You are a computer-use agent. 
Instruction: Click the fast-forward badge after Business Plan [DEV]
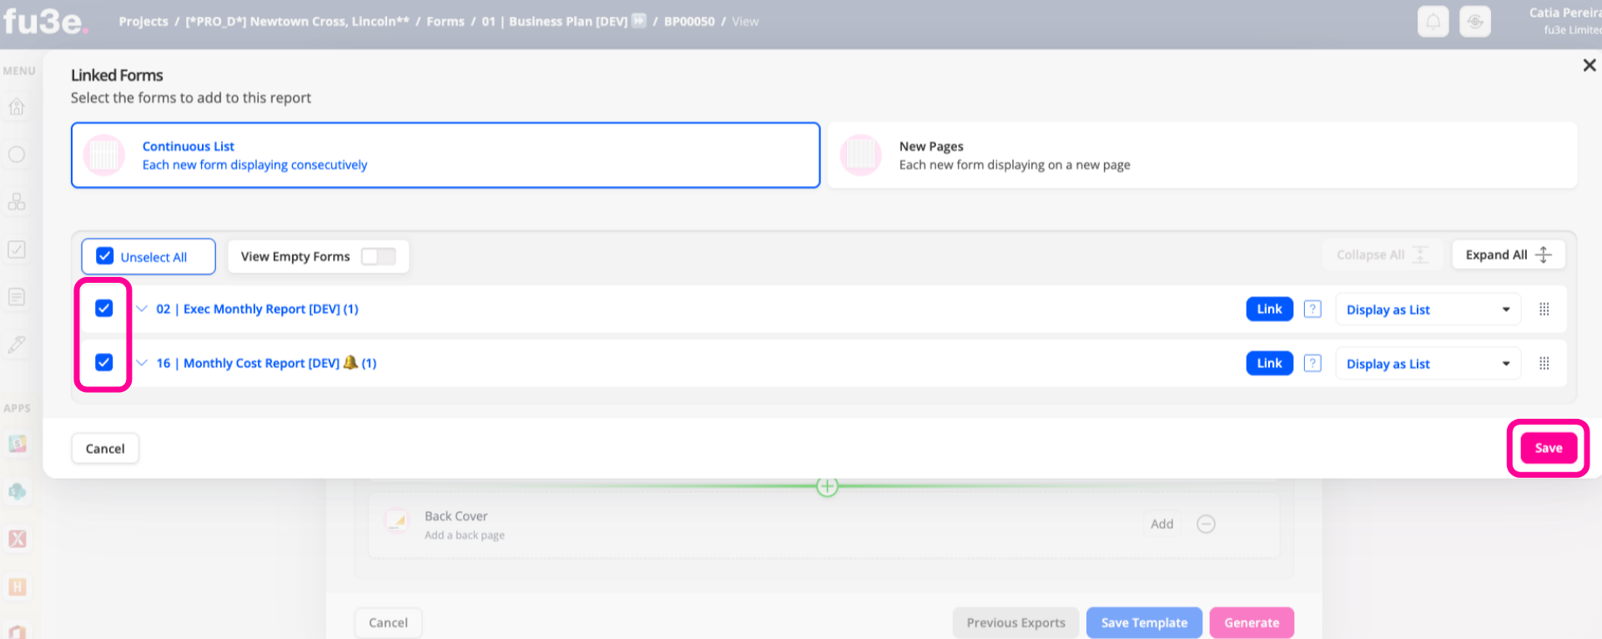click(639, 21)
